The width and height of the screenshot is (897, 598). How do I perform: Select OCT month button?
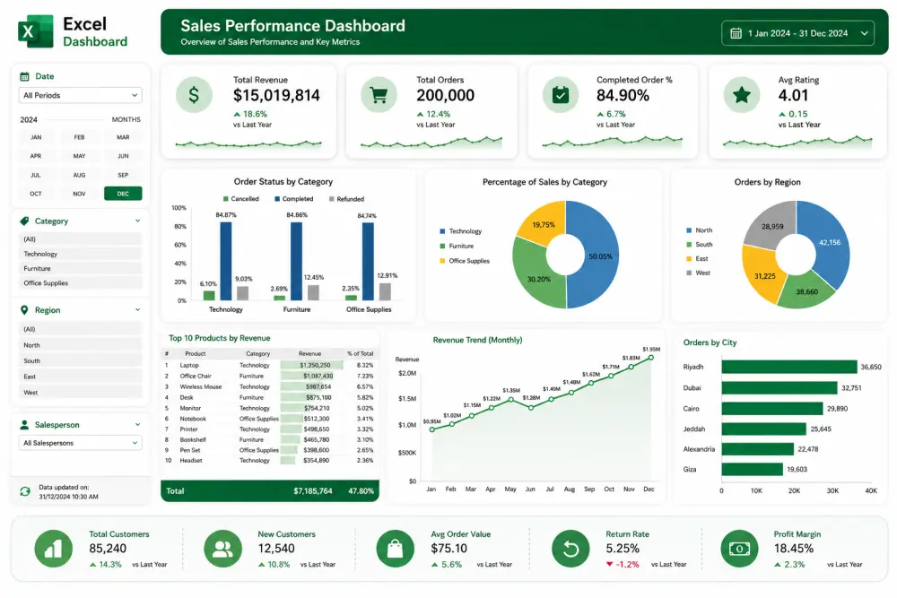36,194
